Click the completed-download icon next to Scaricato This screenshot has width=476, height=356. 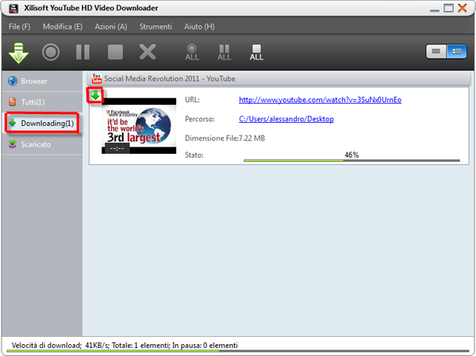coord(13,144)
